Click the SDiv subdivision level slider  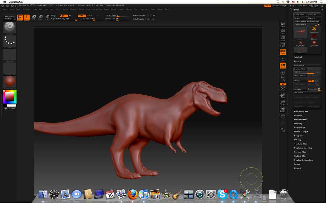[x=304, y=72]
